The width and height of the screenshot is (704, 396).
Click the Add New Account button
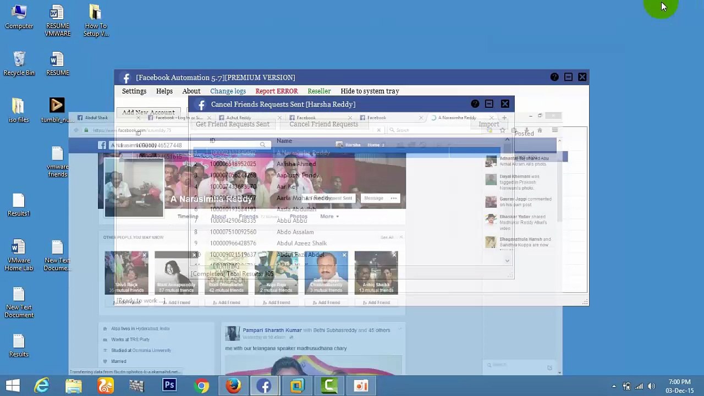tap(148, 112)
